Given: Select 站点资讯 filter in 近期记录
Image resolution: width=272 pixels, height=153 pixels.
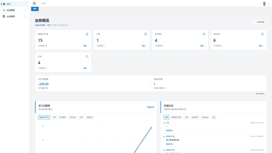Looking at the screenshot, I should pyautogui.click(x=195, y=117).
